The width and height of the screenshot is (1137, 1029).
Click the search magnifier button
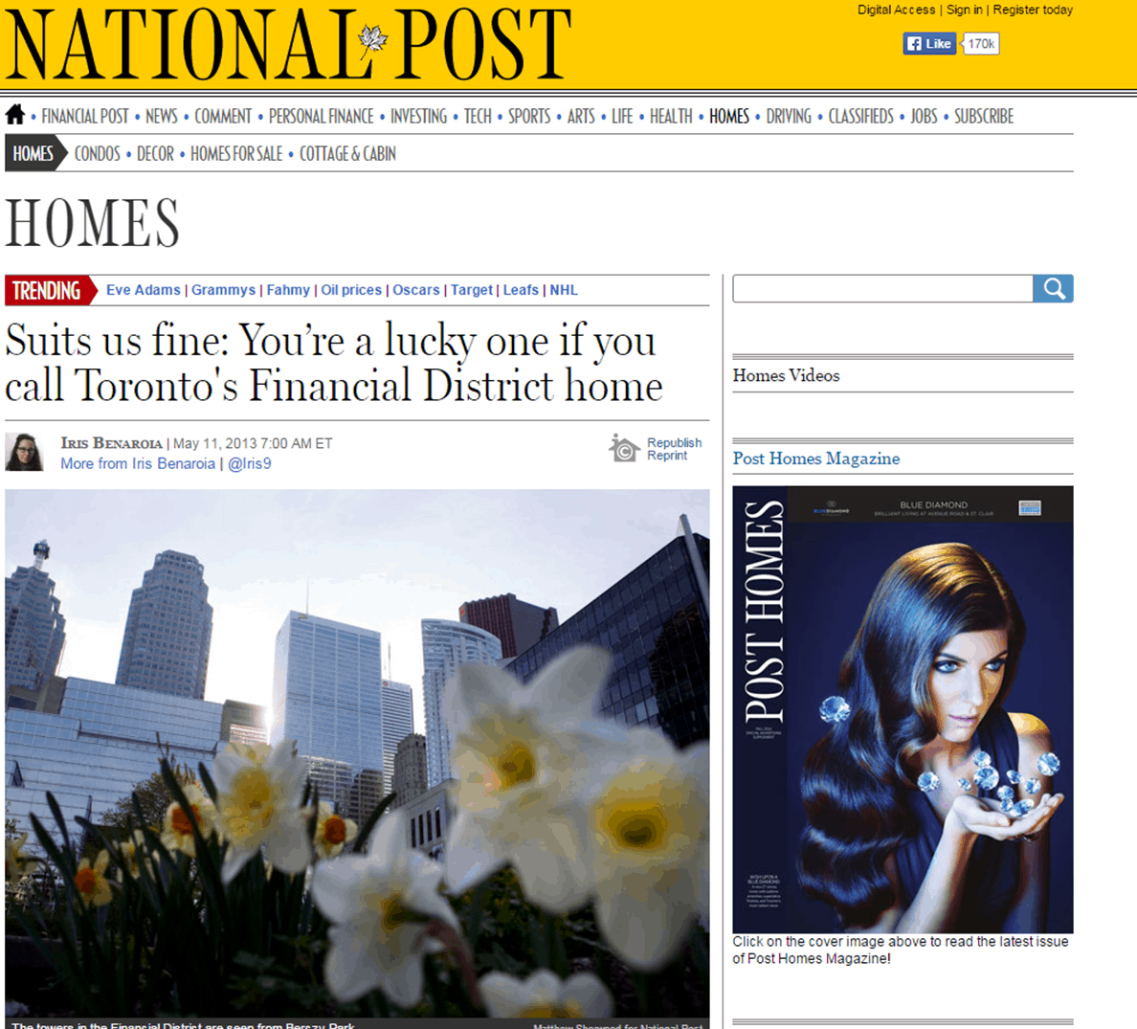point(1053,289)
